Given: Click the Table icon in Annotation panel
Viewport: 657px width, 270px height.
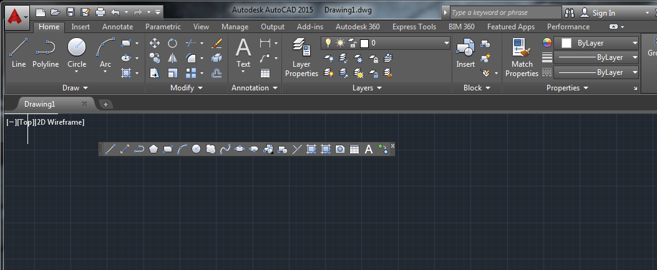Looking at the screenshot, I should coord(265,73).
